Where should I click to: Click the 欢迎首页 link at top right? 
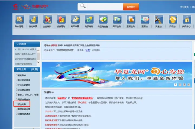point(184,7)
